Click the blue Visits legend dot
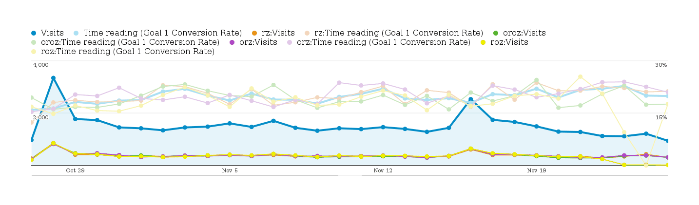Screen dimensions: 699x205 click(x=34, y=33)
